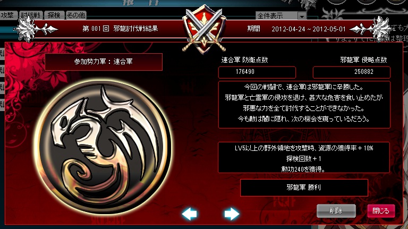Click the 邪龍軍 勝利 result box

[x=304, y=188]
